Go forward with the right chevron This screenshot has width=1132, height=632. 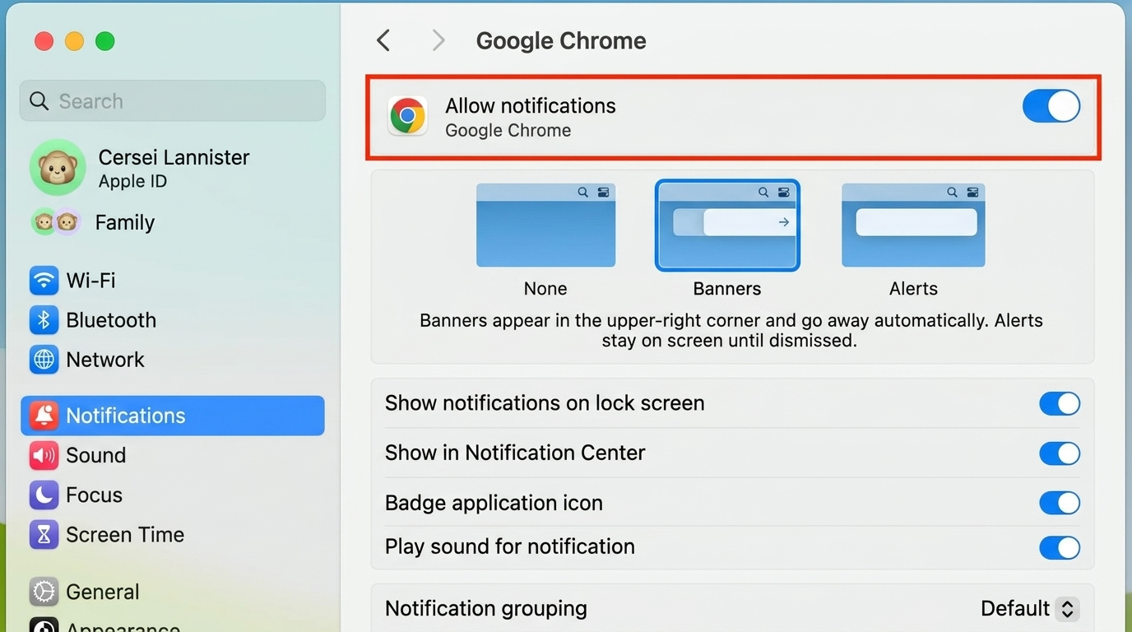(x=438, y=40)
